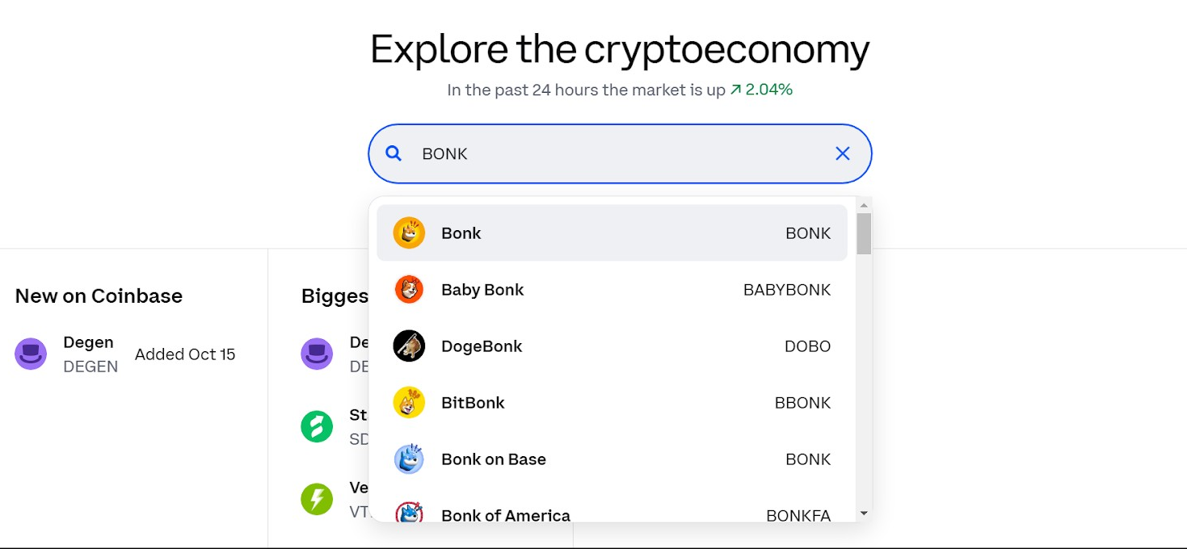The height and width of the screenshot is (549, 1187).
Task: Click the BitBonk coin icon
Action: [x=409, y=402]
